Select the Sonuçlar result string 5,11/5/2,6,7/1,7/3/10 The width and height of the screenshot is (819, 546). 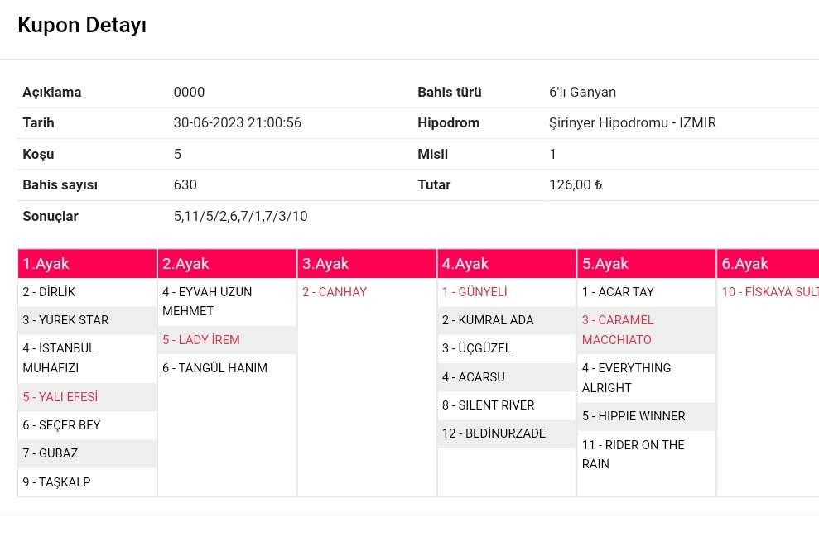pos(240,217)
